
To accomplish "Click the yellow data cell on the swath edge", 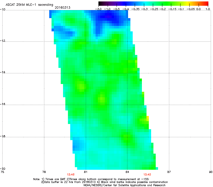I will click(x=148, y=119).
